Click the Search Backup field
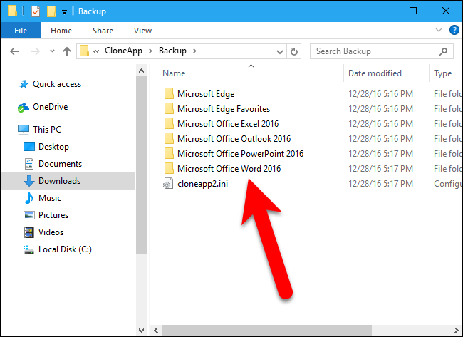This screenshot has height=337, width=463. pos(382,51)
